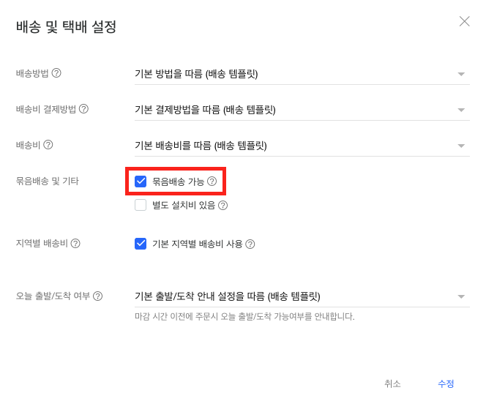Open the 배송방법 dropdown
Image resolution: width=486 pixels, height=404 pixels.
[x=300, y=74]
